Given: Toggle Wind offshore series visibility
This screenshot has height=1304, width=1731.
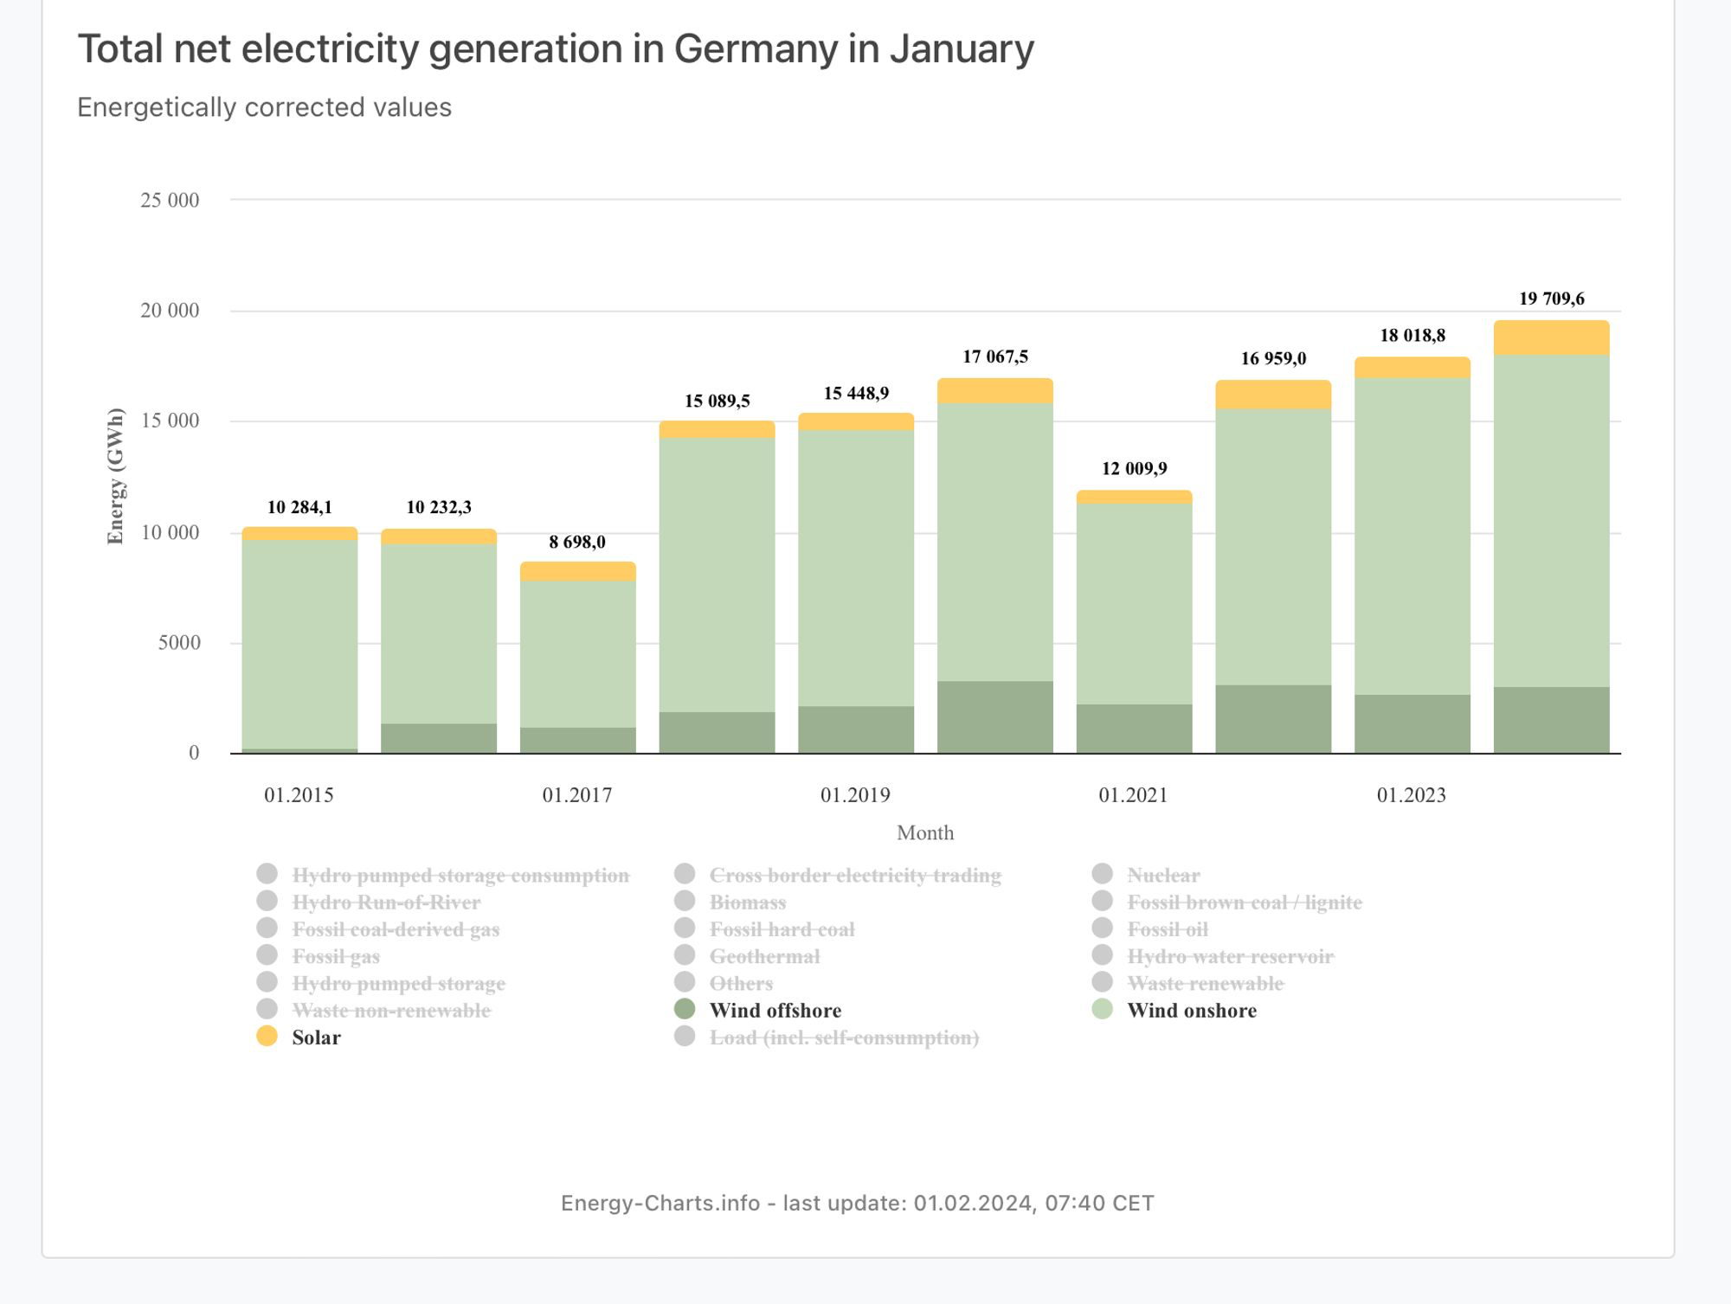Looking at the screenshot, I should click(757, 1010).
